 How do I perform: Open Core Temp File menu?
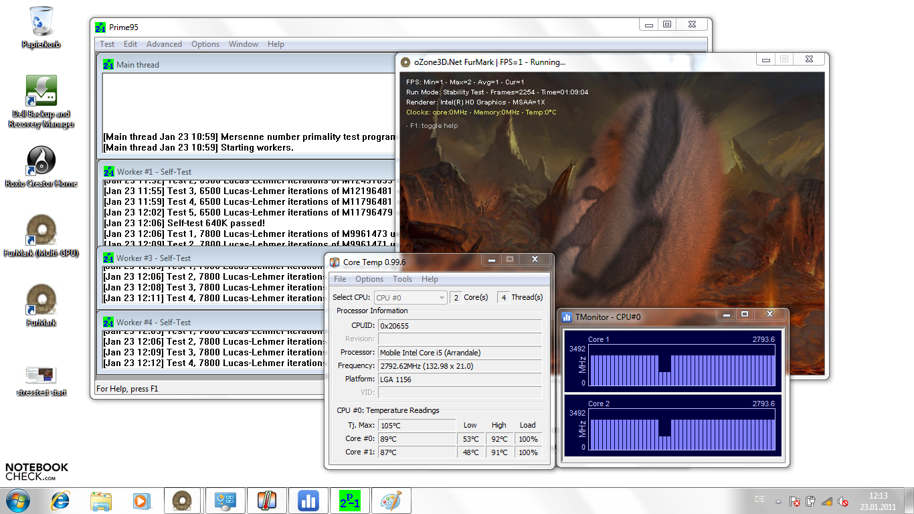pyautogui.click(x=340, y=279)
